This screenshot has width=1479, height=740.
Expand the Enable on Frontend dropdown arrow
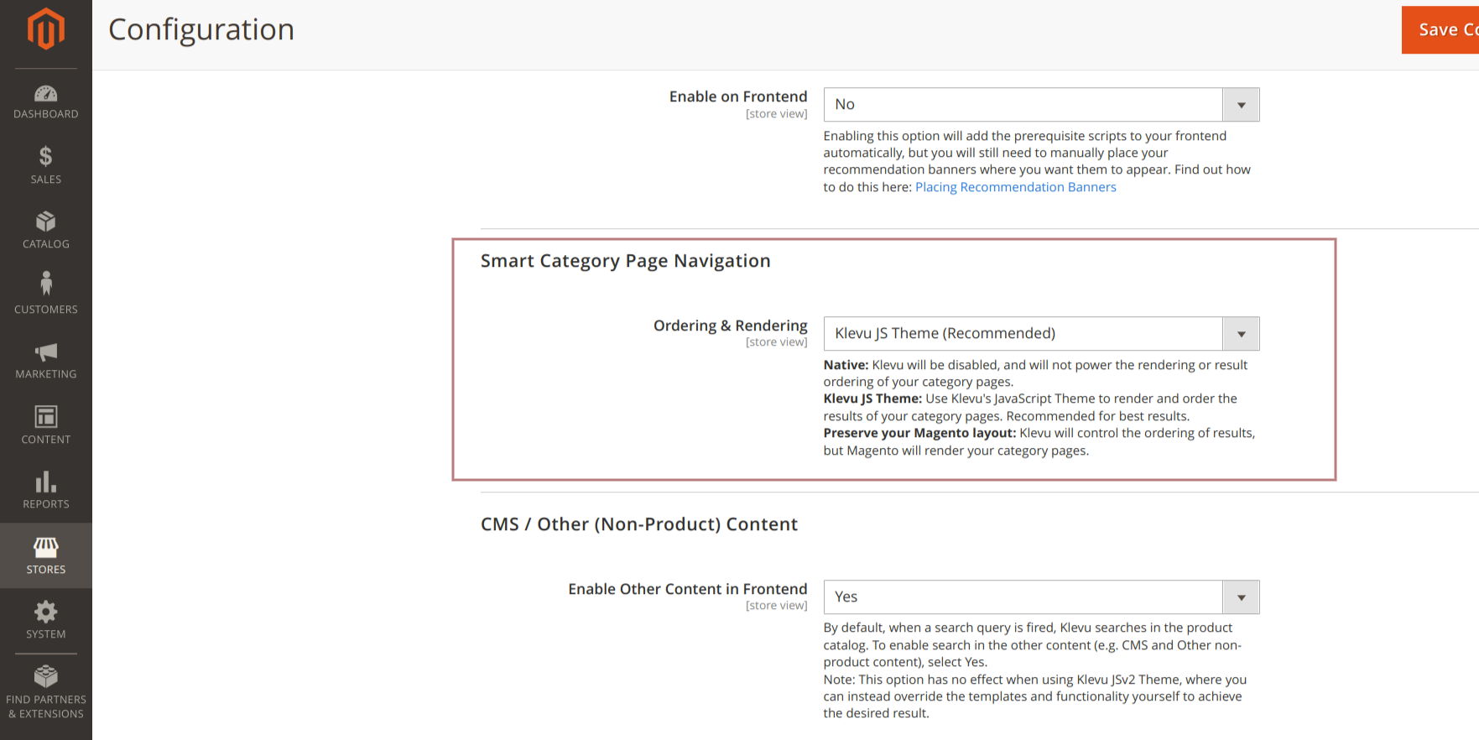(1241, 105)
